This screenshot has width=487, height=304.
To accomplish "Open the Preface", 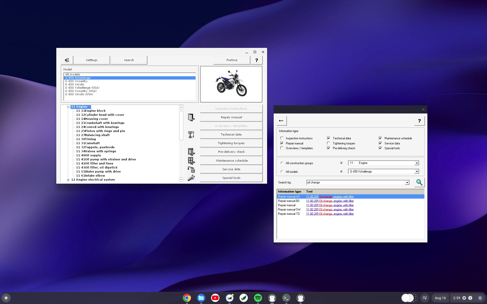I will 231,60.
